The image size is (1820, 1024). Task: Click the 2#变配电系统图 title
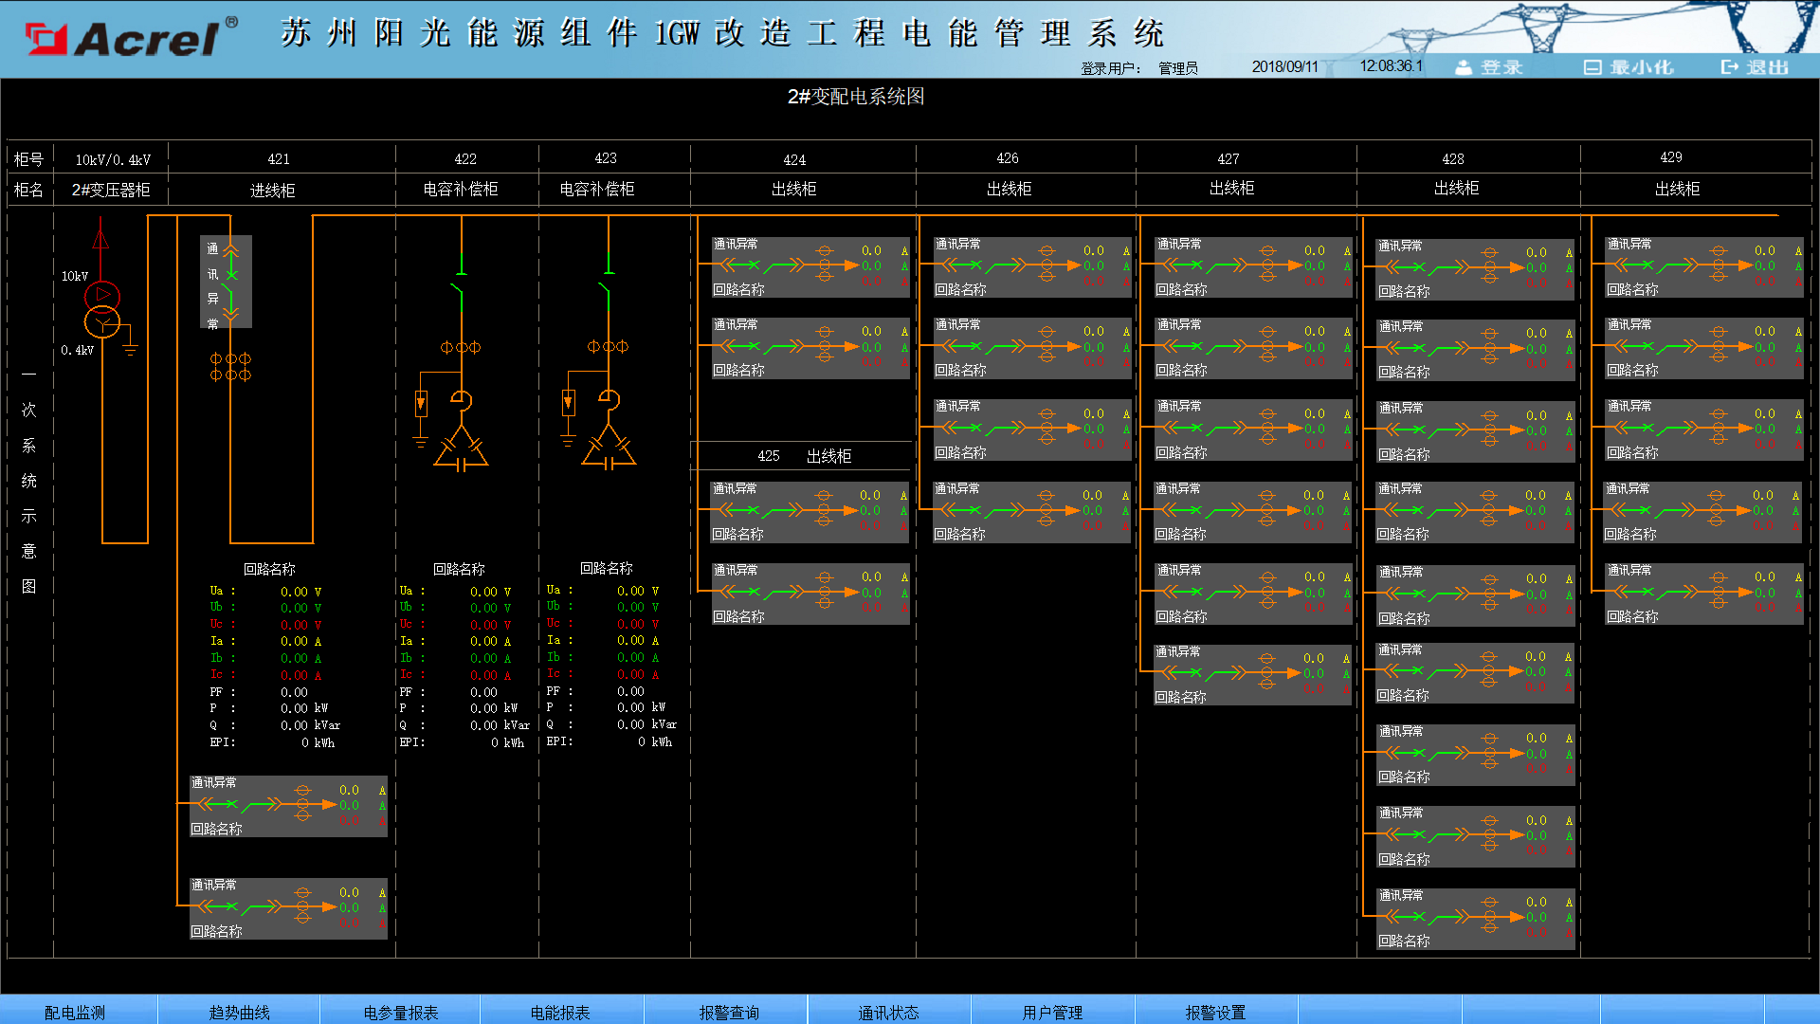tap(856, 97)
